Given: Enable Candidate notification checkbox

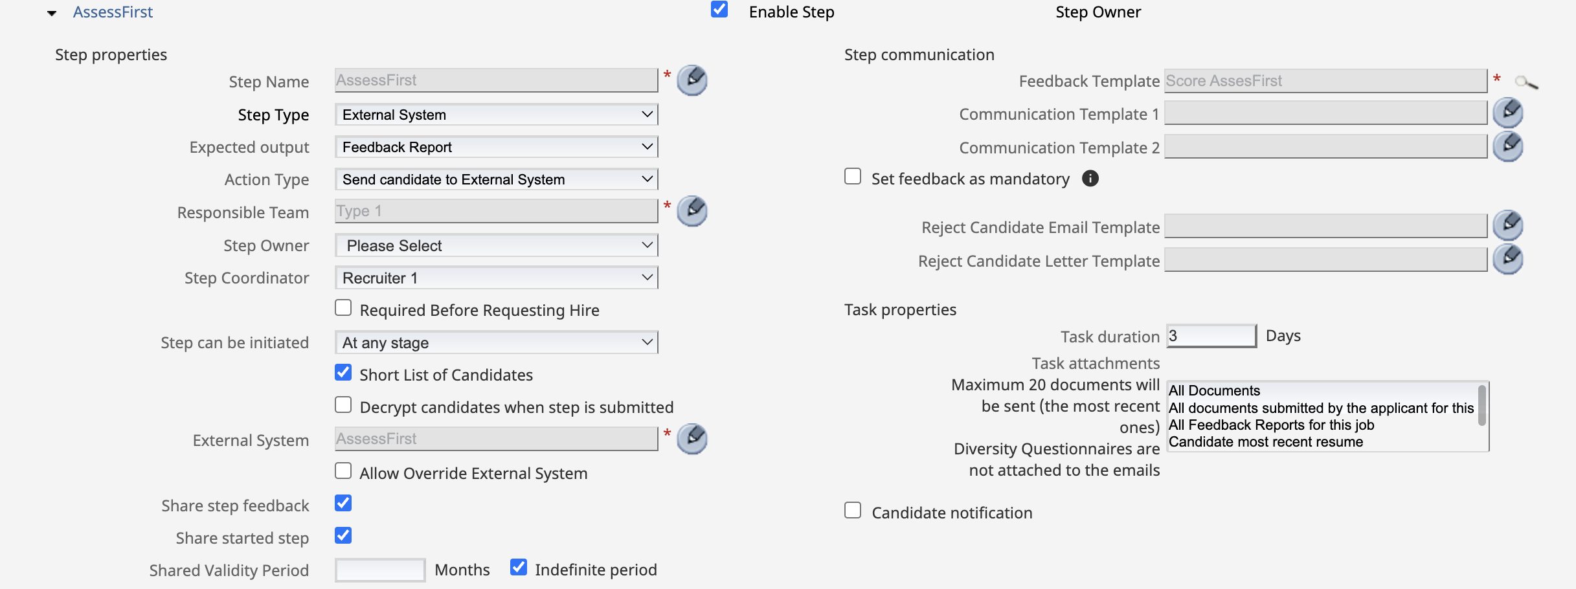Looking at the screenshot, I should (x=853, y=511).
